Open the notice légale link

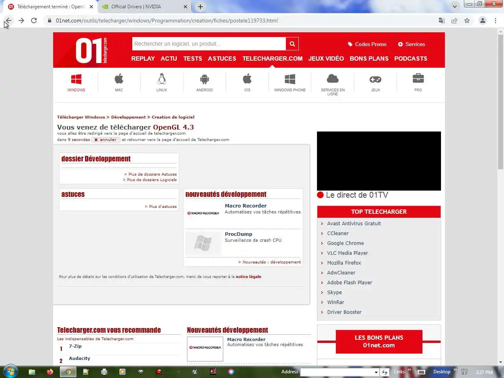(x=248, y=276)
